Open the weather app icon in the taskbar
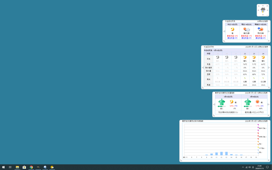 [52, 167]
